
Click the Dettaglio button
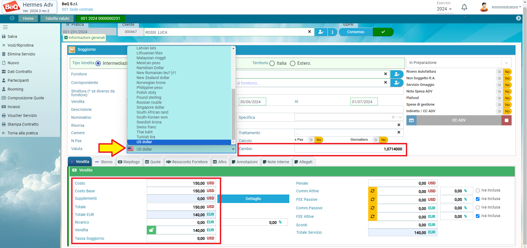pyautogui.click(x=253, y=199)
